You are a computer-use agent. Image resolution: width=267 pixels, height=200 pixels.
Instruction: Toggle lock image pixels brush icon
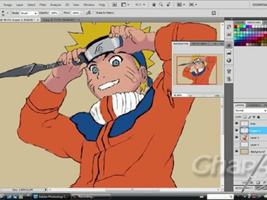[x=249, y=117]
